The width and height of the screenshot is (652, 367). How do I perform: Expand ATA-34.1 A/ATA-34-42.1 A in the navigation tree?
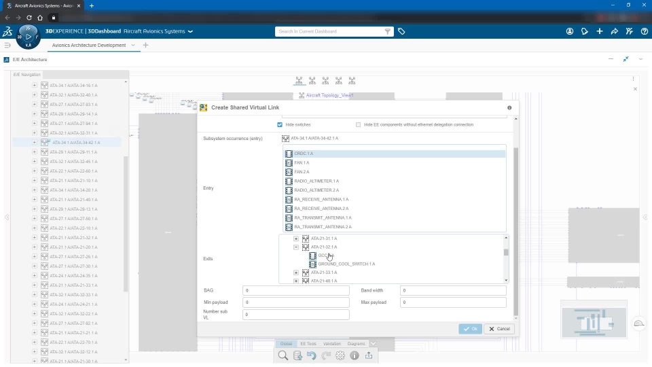click(x=35, y=142)
